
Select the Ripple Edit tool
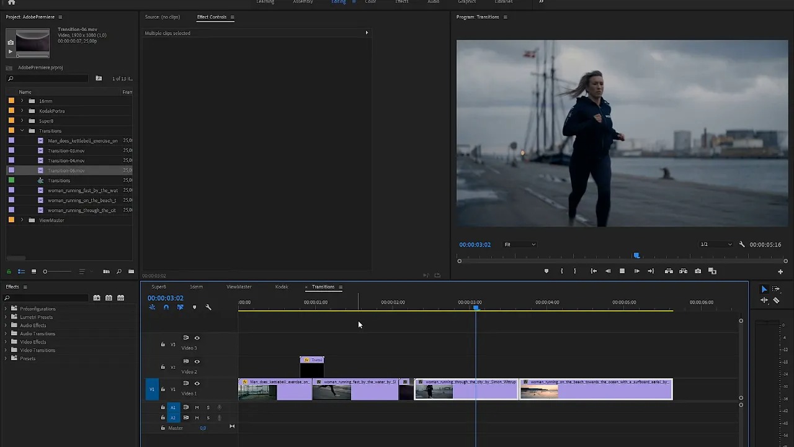coord(764,300)
